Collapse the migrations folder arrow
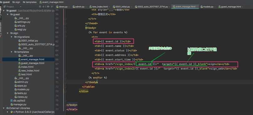Screen dimensions: 253x115 coord(12,37)
